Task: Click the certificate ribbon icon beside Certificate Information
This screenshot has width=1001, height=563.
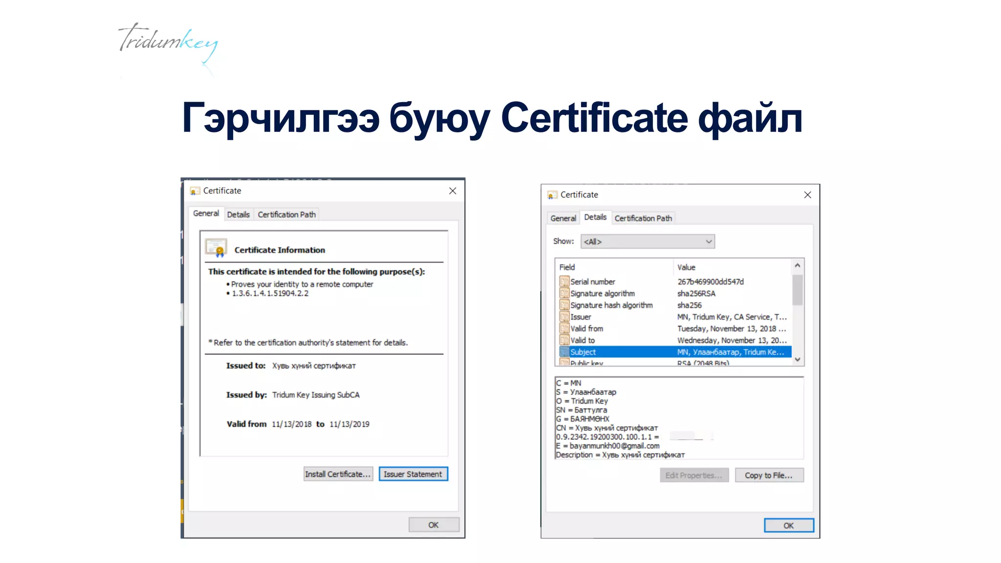Action: click(x=216, y=248)
